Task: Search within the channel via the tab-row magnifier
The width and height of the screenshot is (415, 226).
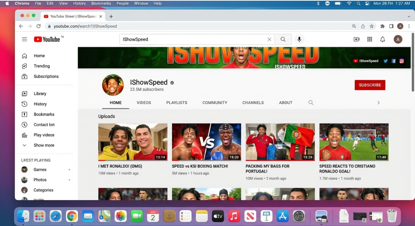Action: point(311,103)
